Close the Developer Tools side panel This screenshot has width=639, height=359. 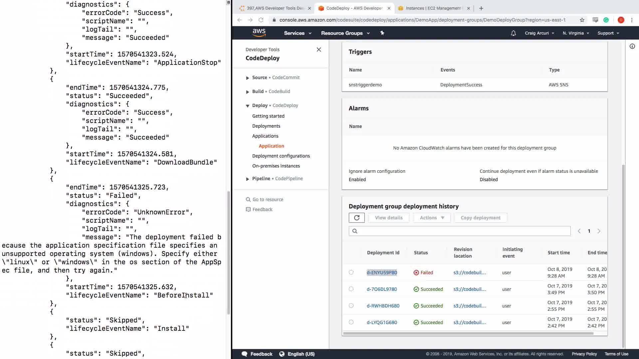pos(319,50)
